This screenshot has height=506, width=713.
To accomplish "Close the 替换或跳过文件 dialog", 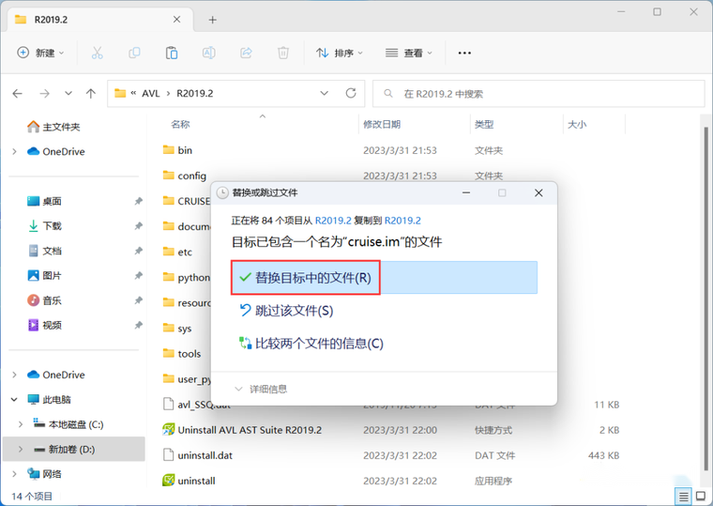I will [x=539, y=193].
